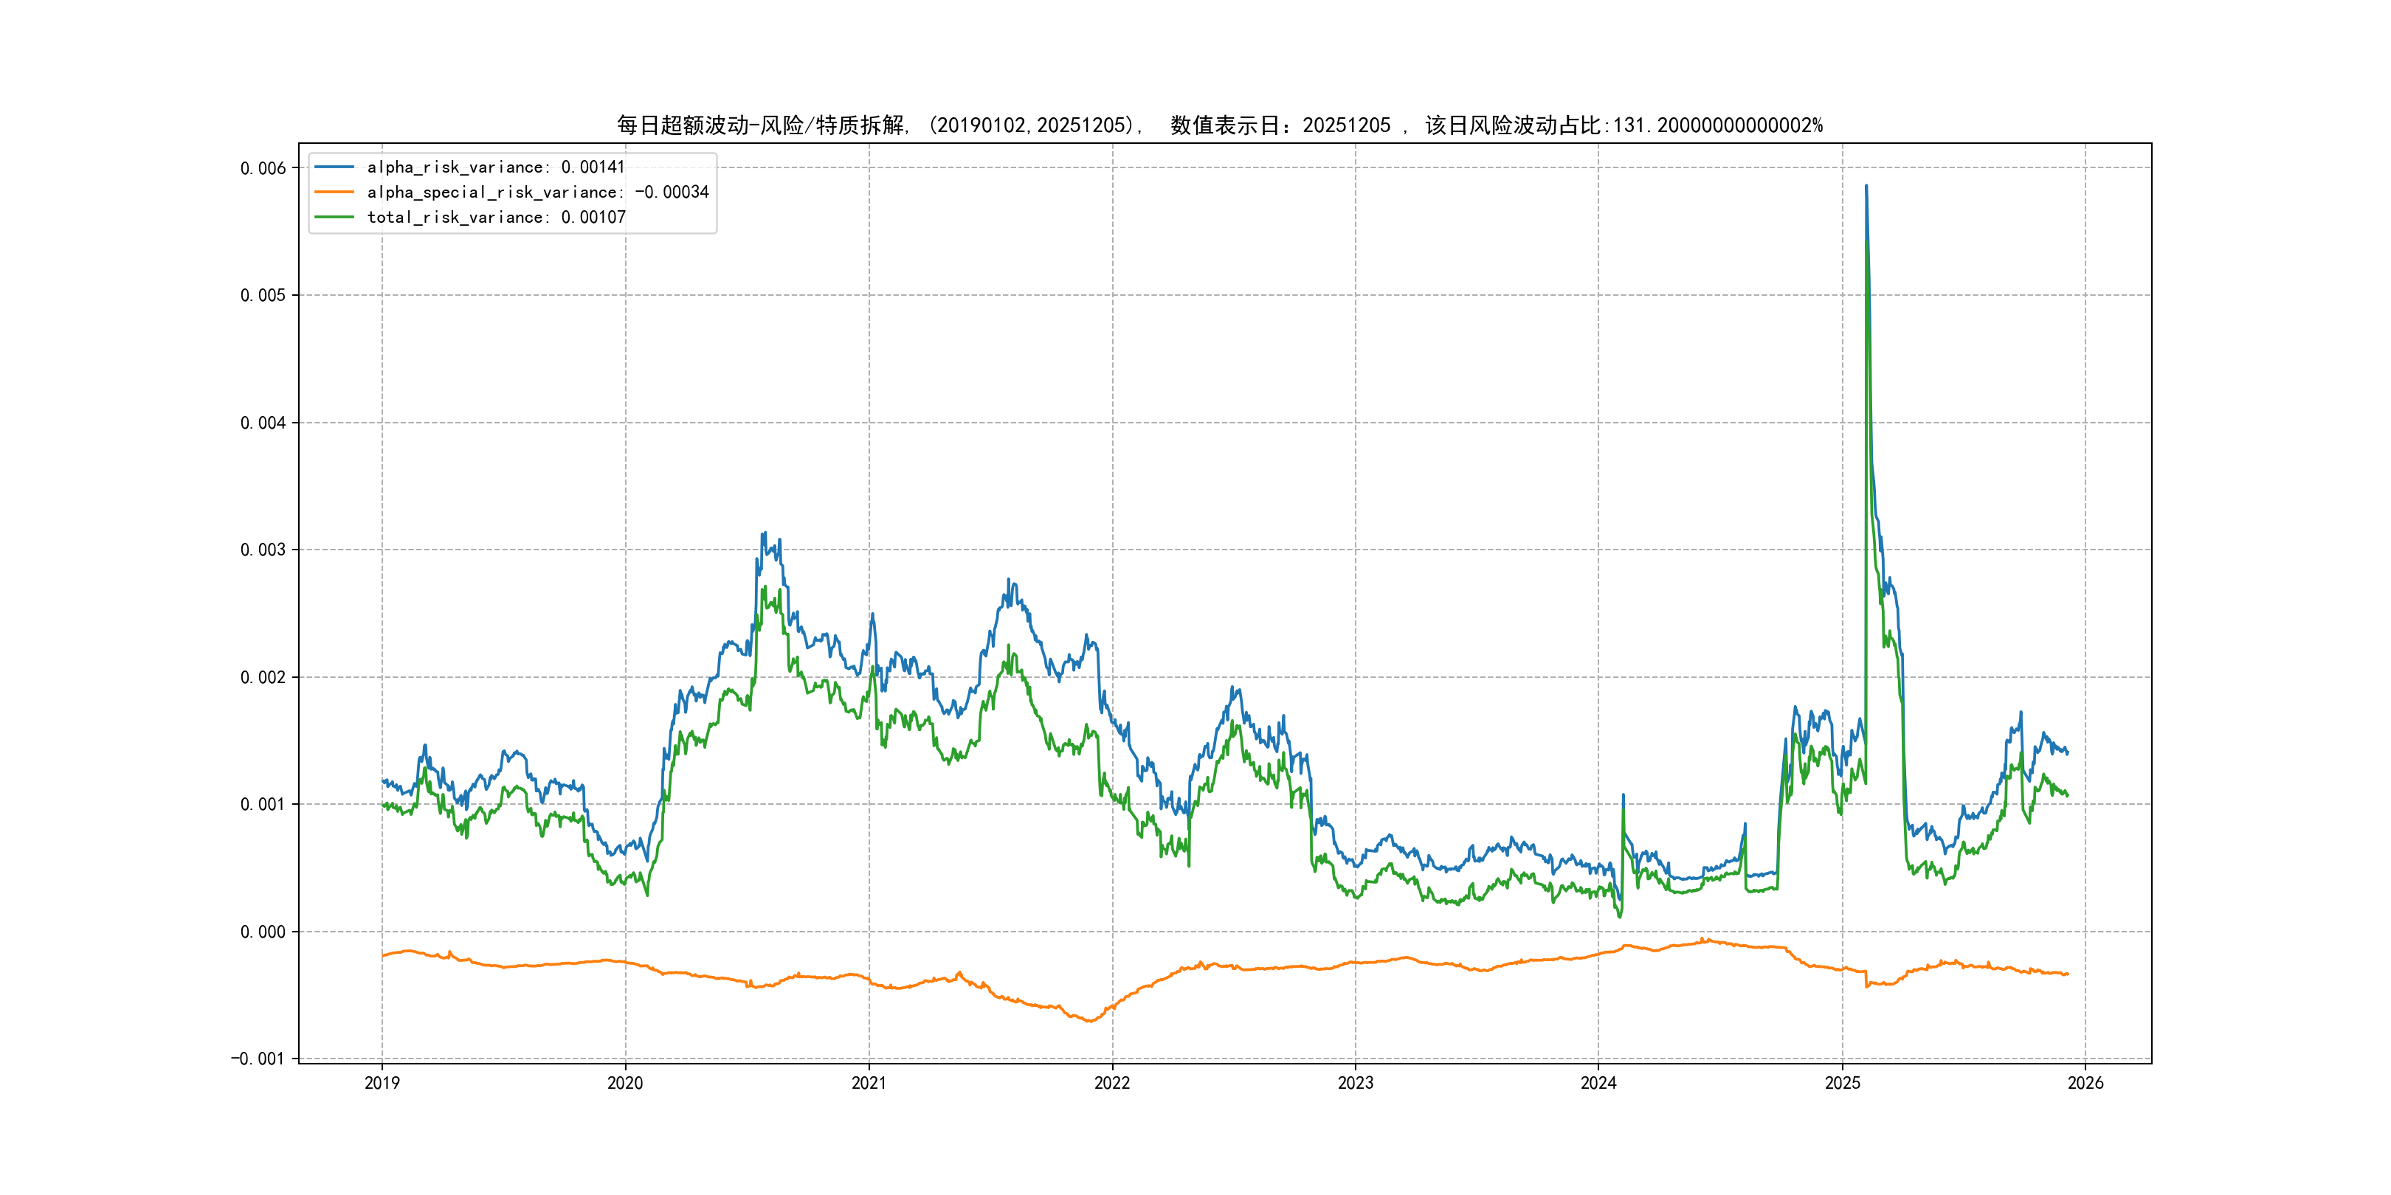
Task: Click the 0.003 y-axis tick label
Action: pyautogui.click(x=263, y=550)
